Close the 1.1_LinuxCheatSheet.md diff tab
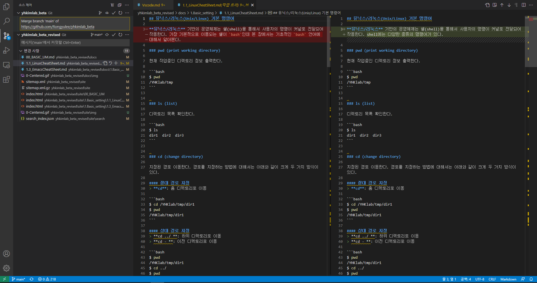537x283 pixels. coord(252,5)
